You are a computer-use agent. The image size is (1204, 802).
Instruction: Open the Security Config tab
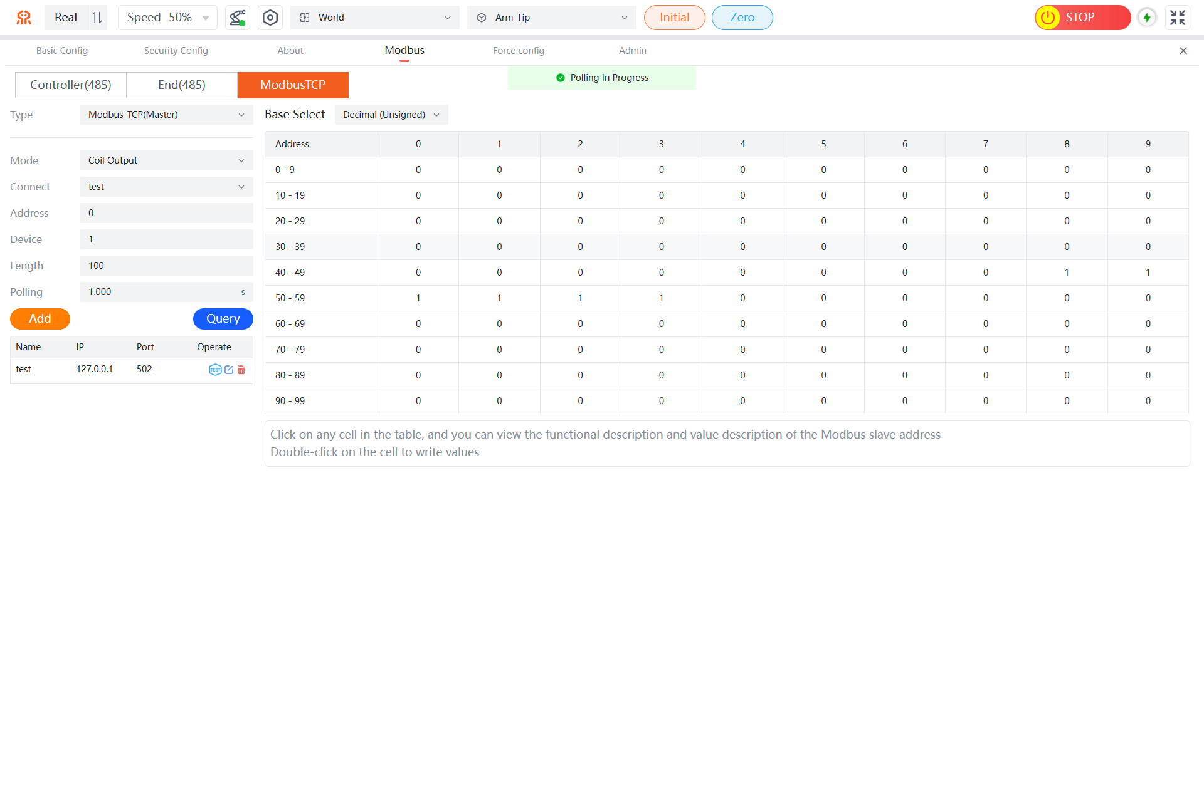(x=176, y=51)
